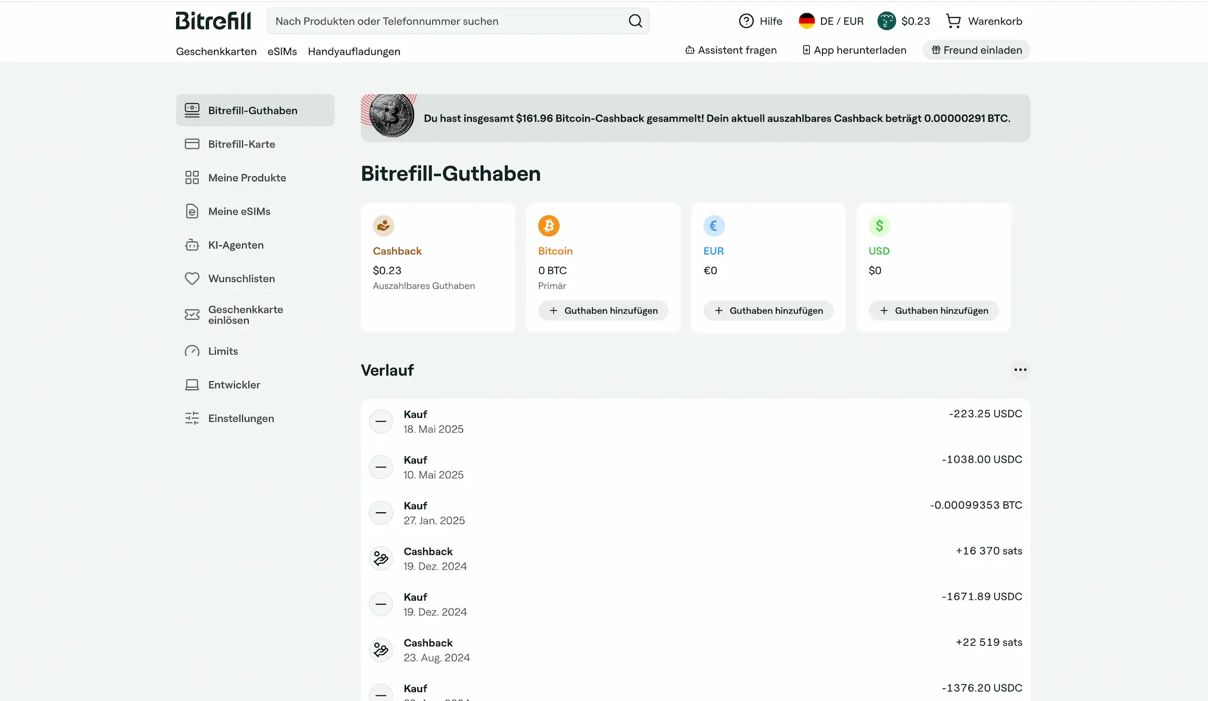
Task: Open eSIMs menu
Action: point(282,51)
